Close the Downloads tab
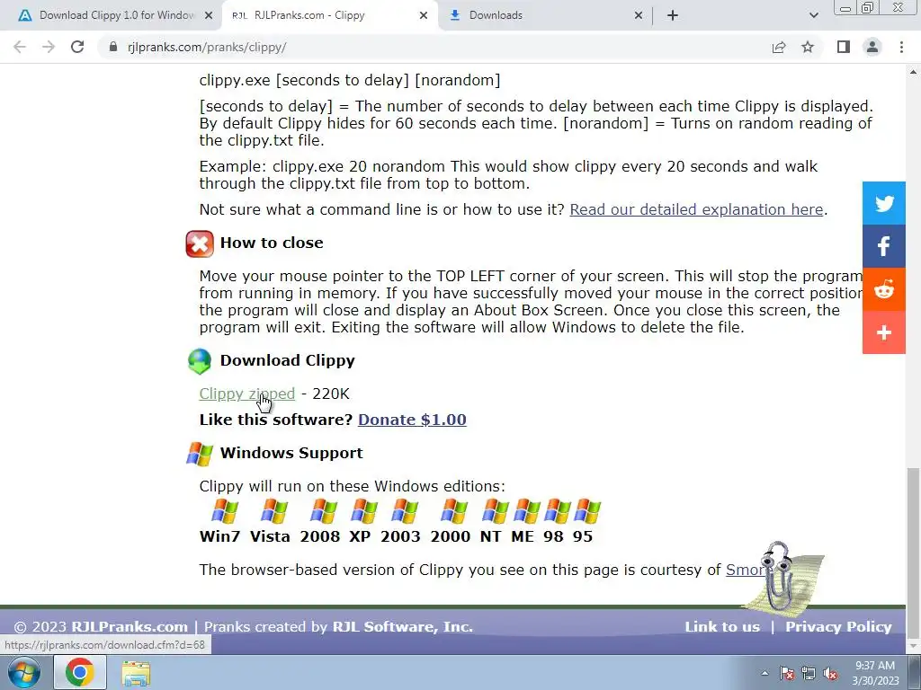This screenshot has width=921, height=690. pyautogui.click(x=639, y=15)
